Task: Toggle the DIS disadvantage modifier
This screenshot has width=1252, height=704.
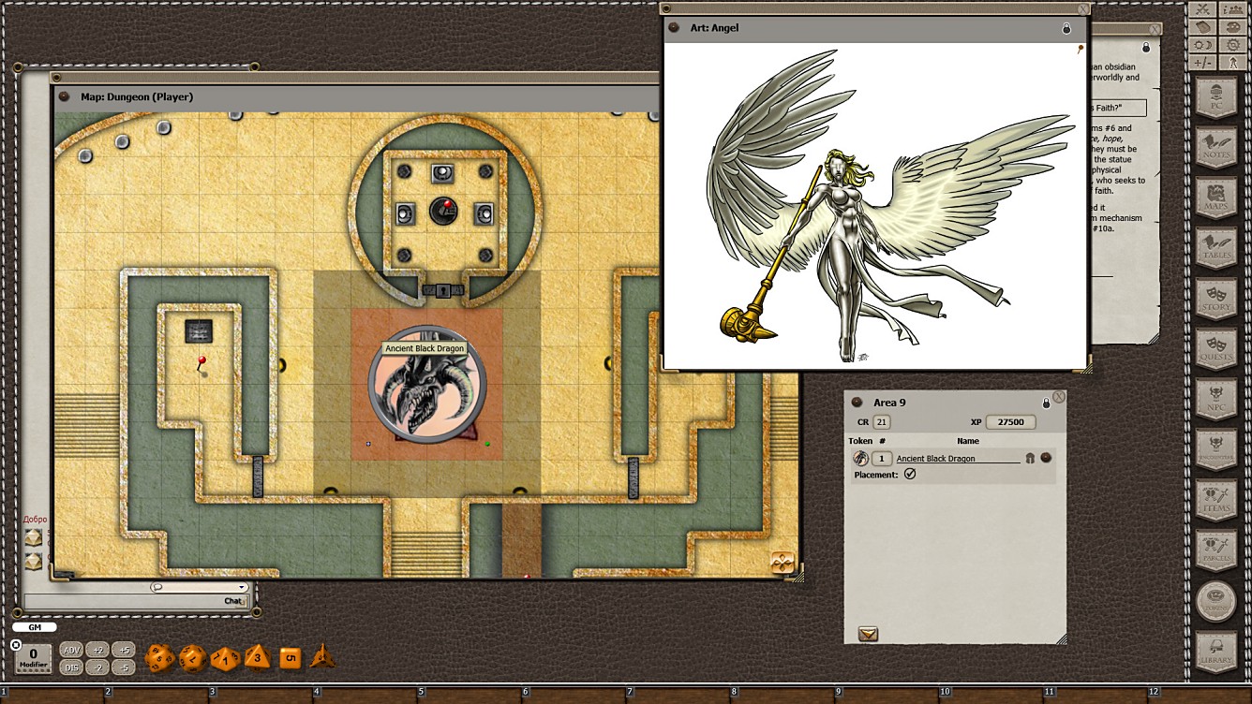Action: (x=71, y=667)
